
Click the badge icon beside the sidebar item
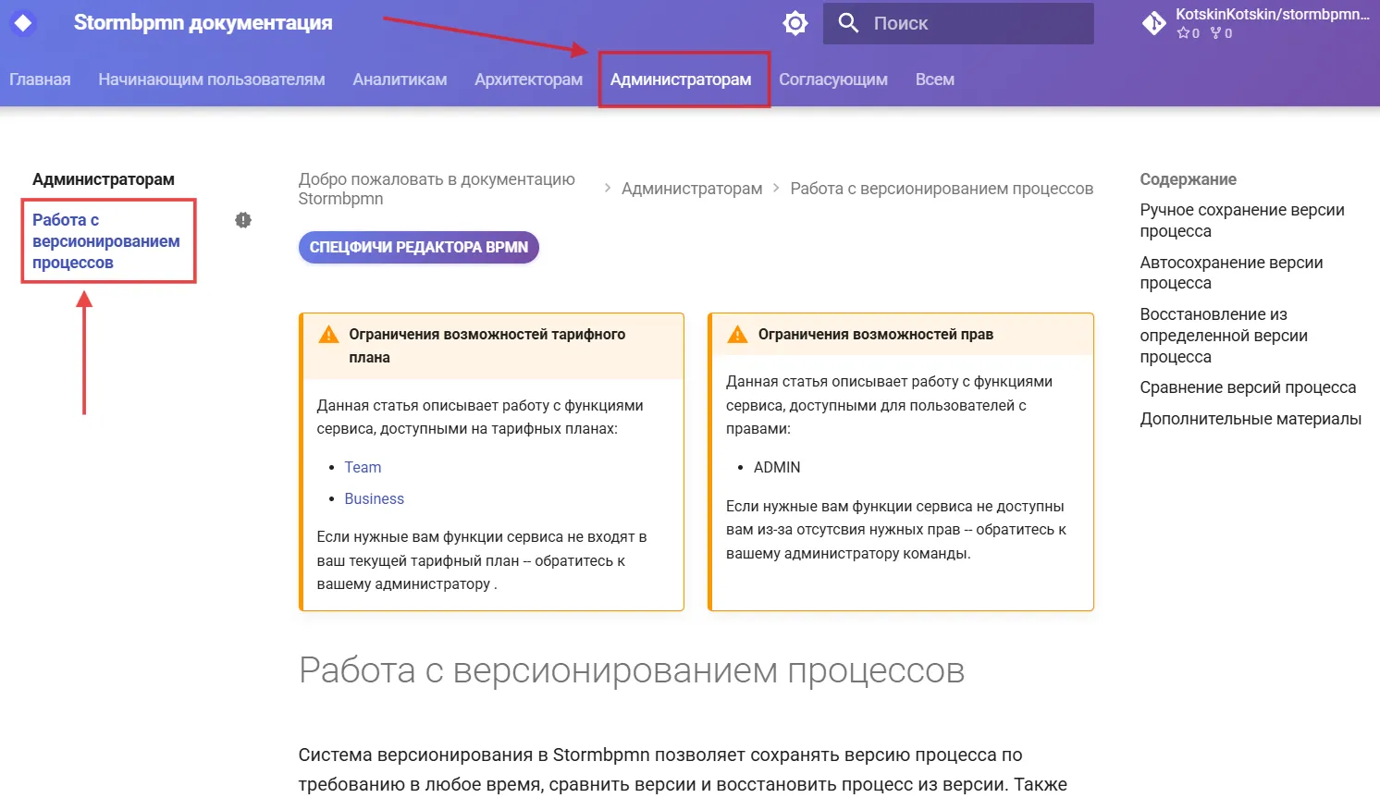243,220
